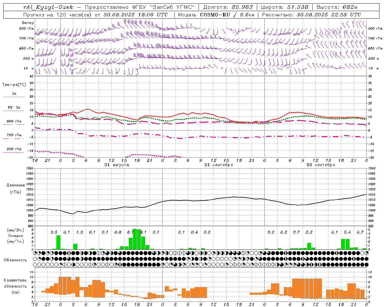Viewport: 384px width, 307px height.
Task: Click the Осадки panel label
Action: click(x=15, y=236)
